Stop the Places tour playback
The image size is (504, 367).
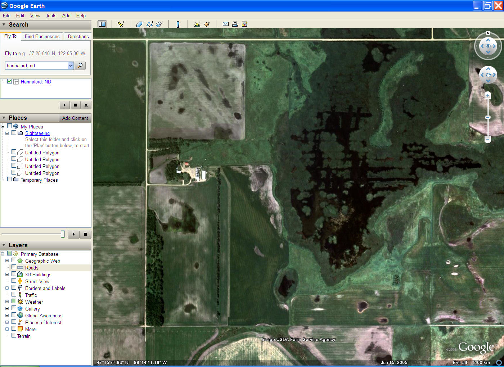tap(85, 234)
